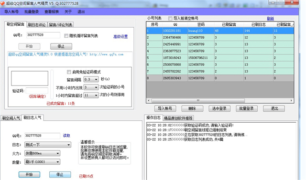Click the 导入帐号 button below account list

(x=165, y=108)
